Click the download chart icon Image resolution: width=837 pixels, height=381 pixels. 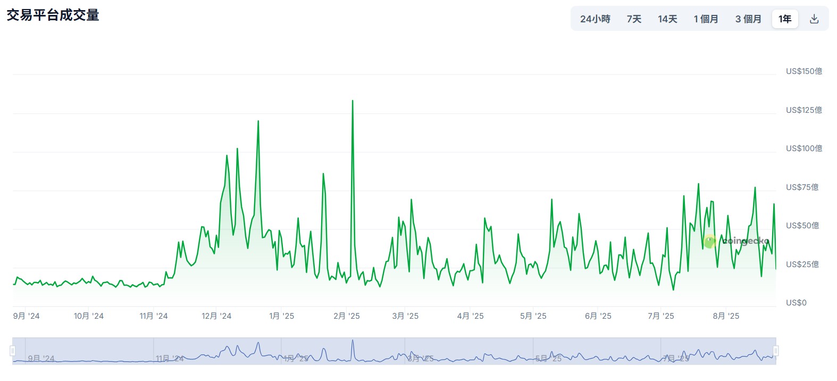(814, 19)
